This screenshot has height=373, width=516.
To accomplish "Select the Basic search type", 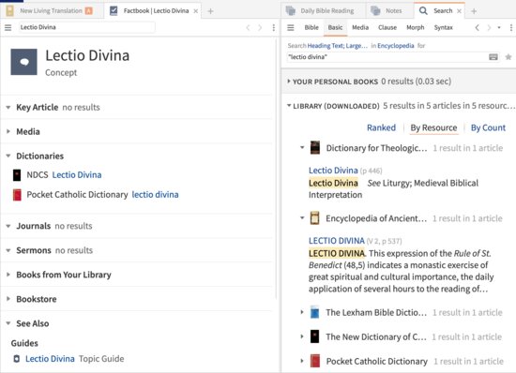I will click(335, 27).
